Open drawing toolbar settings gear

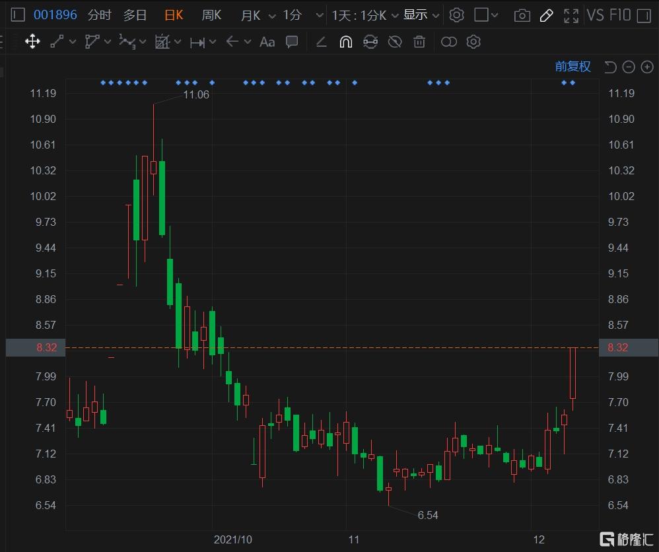tap(473, 42)
